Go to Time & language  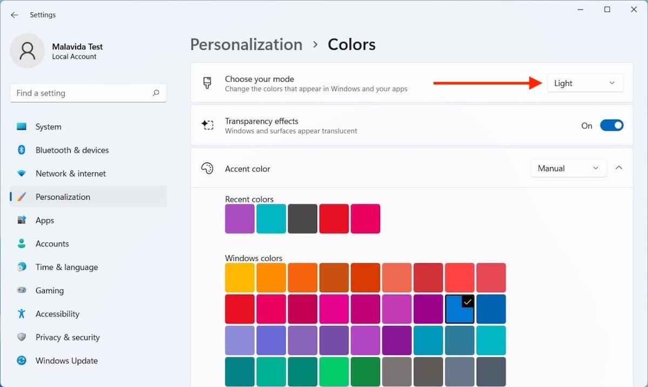click(x=89, y=267)
